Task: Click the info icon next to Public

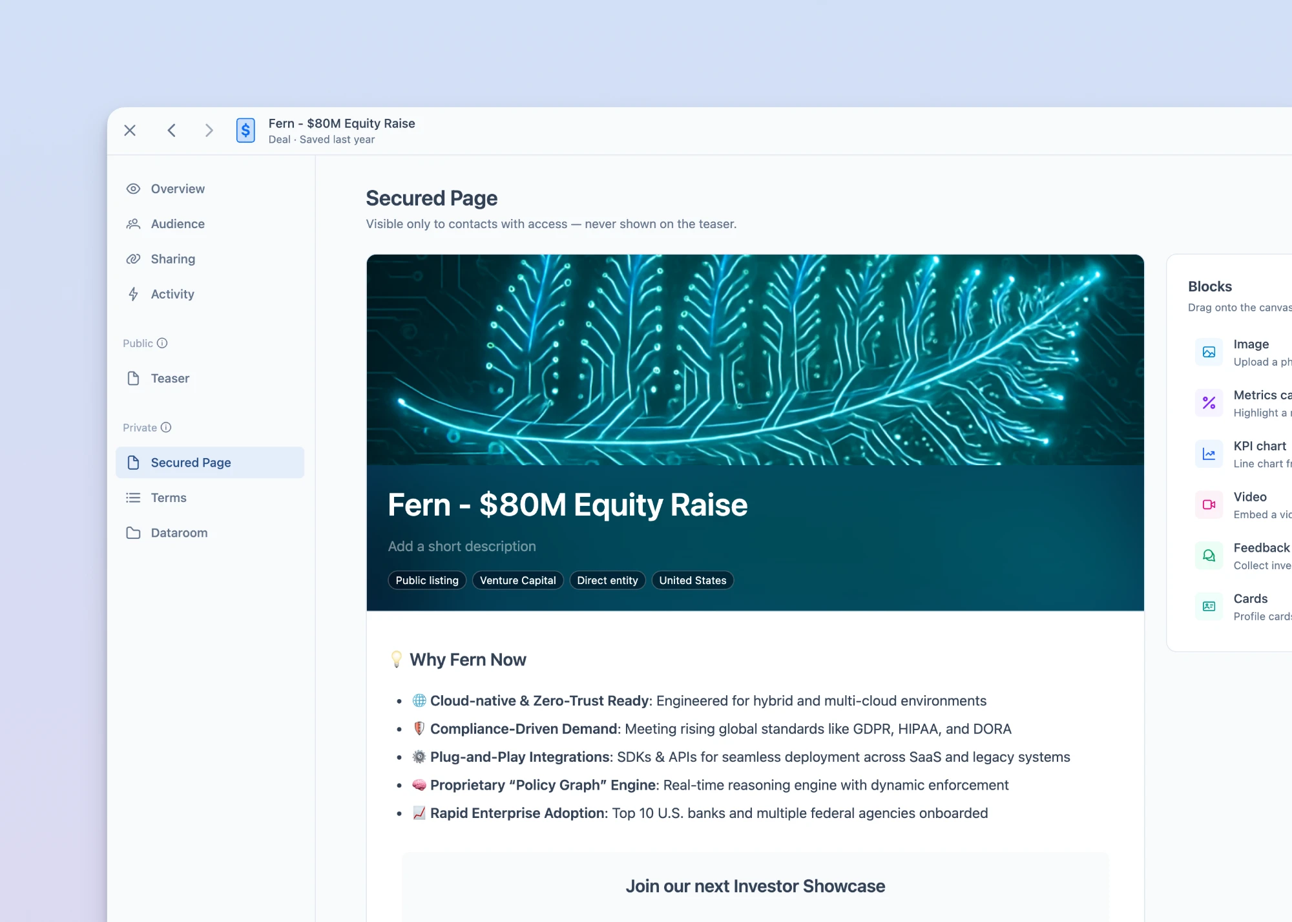Action: click(x=162, y=343)
